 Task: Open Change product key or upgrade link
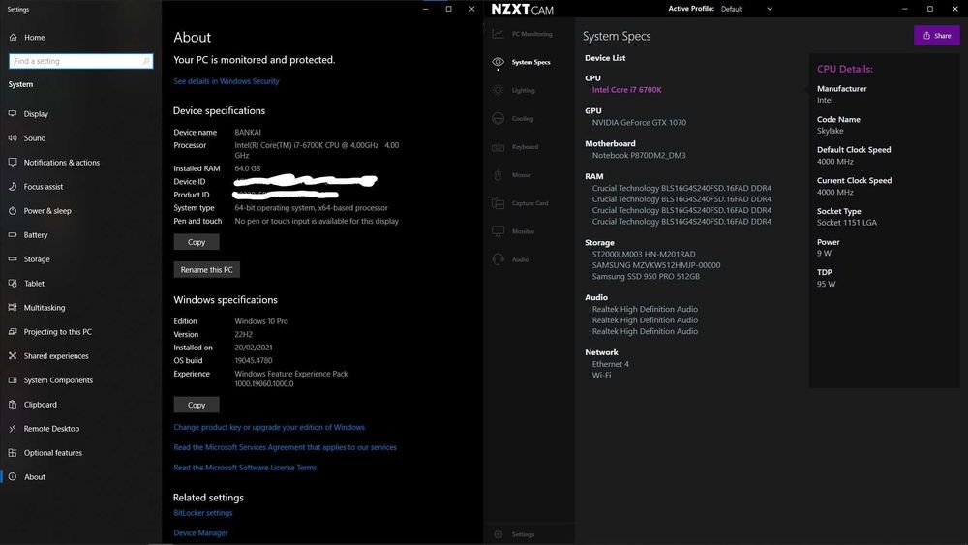pos(269,427)
